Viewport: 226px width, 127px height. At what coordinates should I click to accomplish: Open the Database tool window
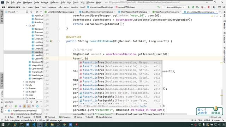point(224,38)
